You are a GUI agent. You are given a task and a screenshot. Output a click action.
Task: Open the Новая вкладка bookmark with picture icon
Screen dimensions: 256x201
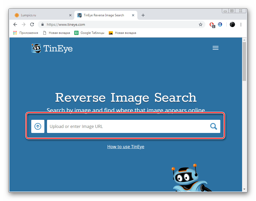pyautogui.click(x=122, y=33)
